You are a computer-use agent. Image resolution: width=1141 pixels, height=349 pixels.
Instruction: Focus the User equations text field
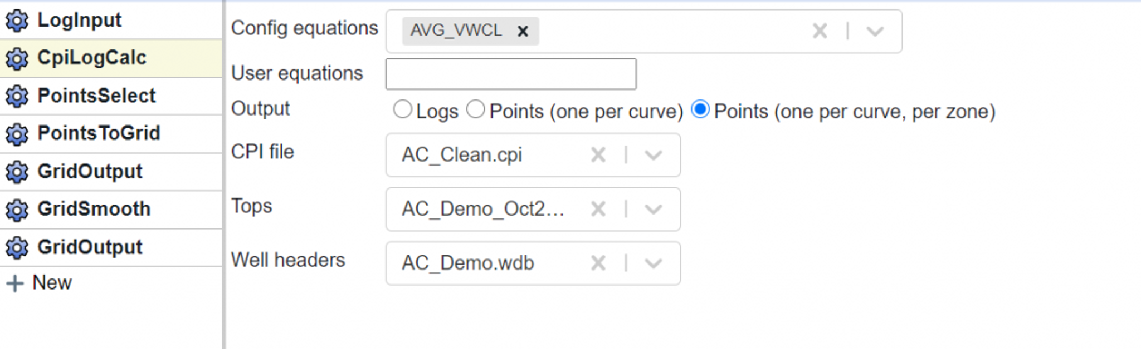[511, 74]
